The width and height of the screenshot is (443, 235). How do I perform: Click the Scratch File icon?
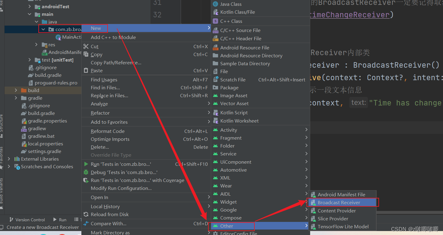click(x=215, y=80)
